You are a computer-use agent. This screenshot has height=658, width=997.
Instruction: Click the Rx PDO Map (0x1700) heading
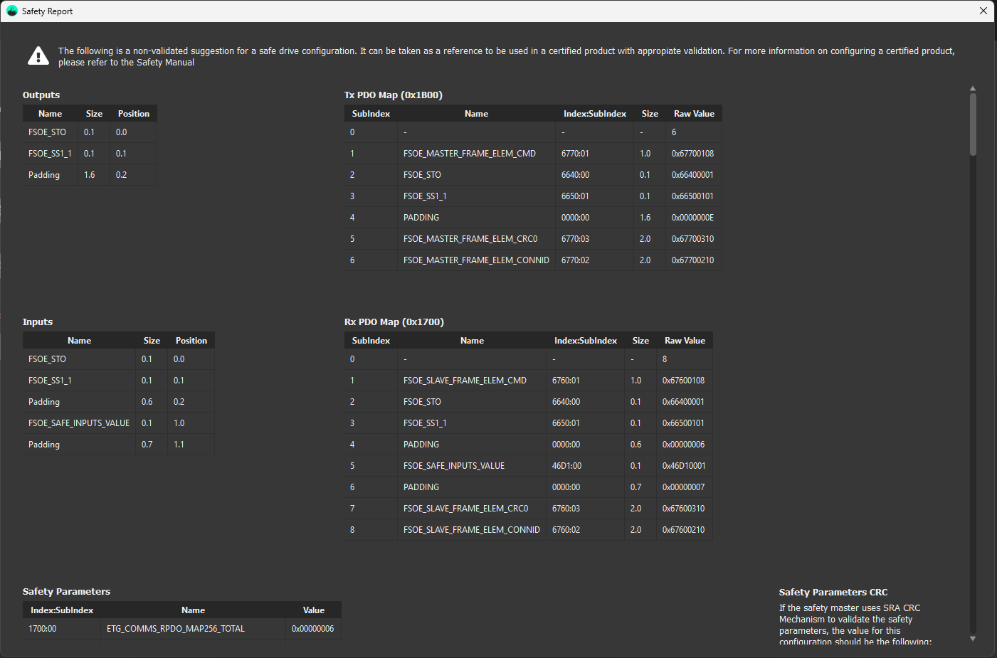tap(394, 322)
